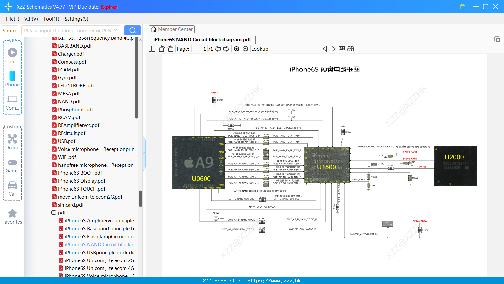Open the Settings(S) menu
Screen dimensions: 504x284
pyautogui.click(x=76, y=19)
